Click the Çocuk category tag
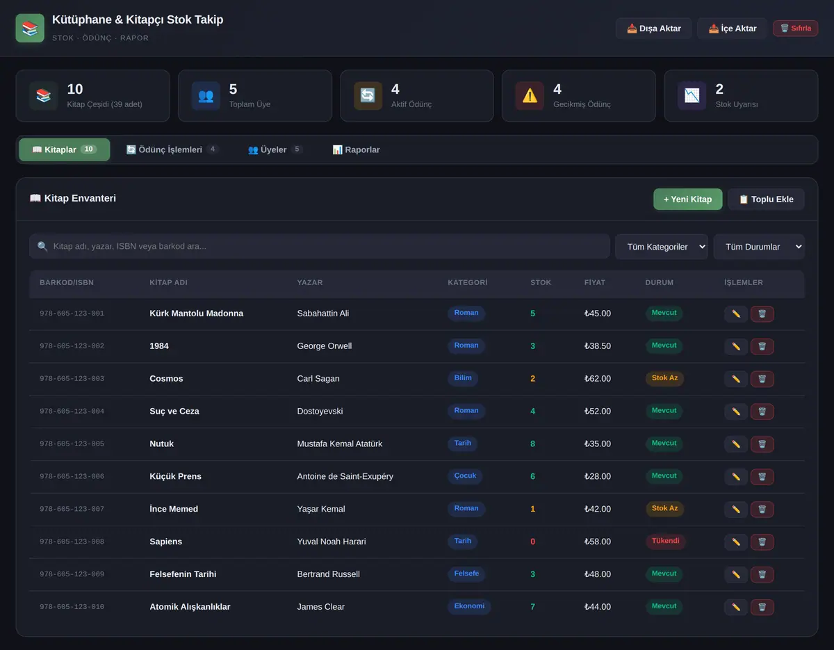Viewport: 834px width, 650px height. 466,476
